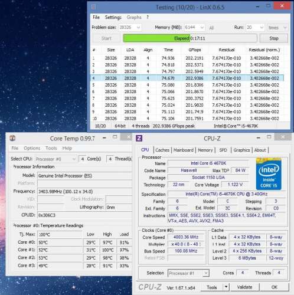Image resolution: width=294 pixels, height=295 pixels.
Task: Maximize the CPU-Z window
Action: coord(269,137)
